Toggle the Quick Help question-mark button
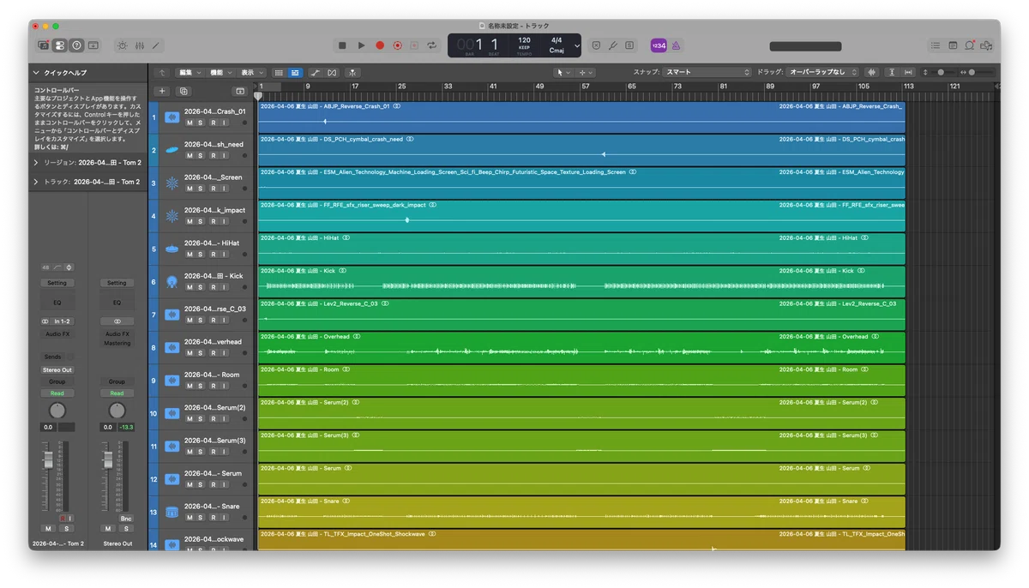 [76, 45]
